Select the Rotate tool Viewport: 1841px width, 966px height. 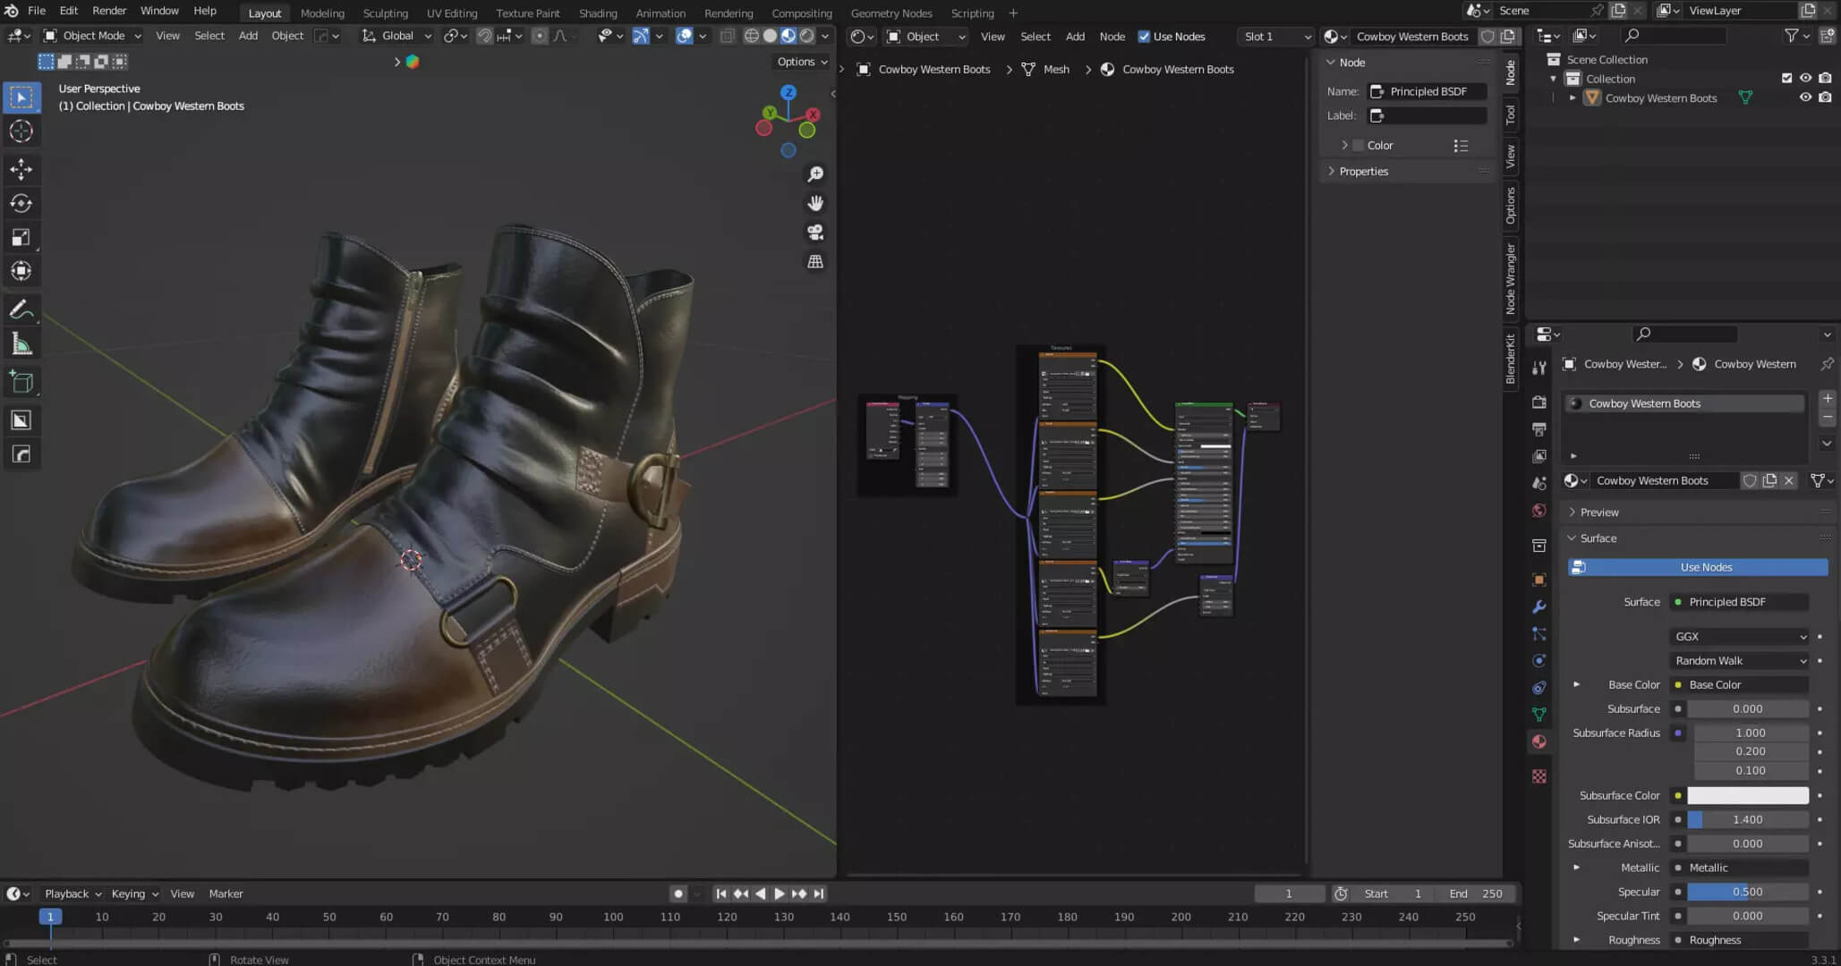tap(21, 203)
